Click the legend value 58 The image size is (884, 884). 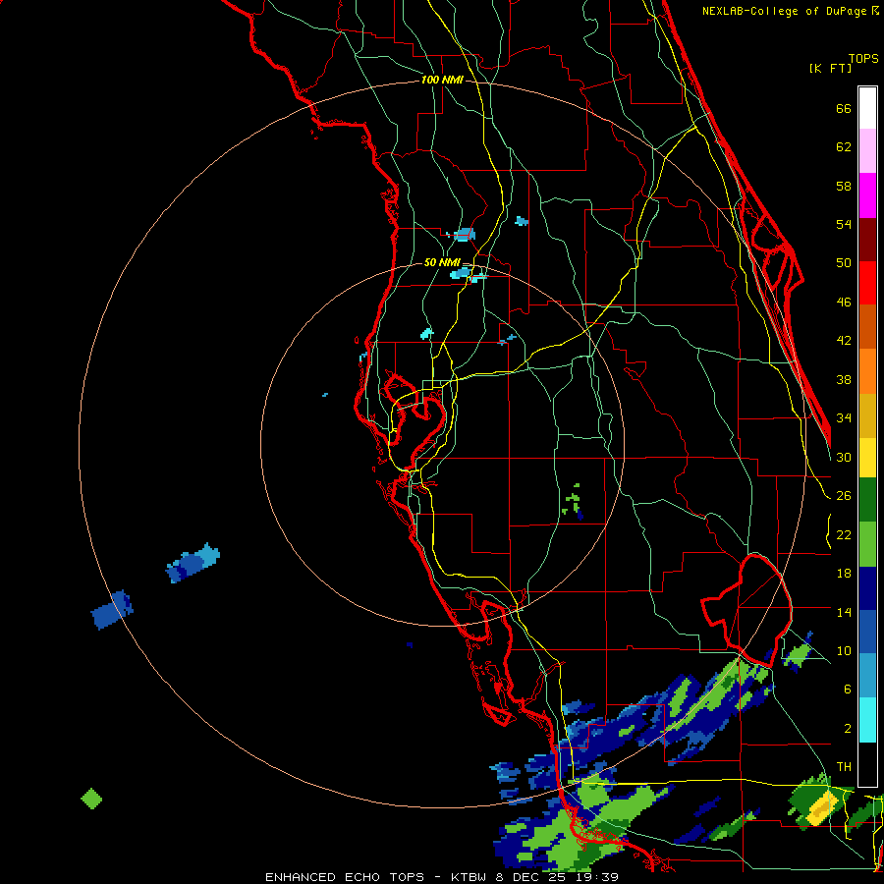844,186
